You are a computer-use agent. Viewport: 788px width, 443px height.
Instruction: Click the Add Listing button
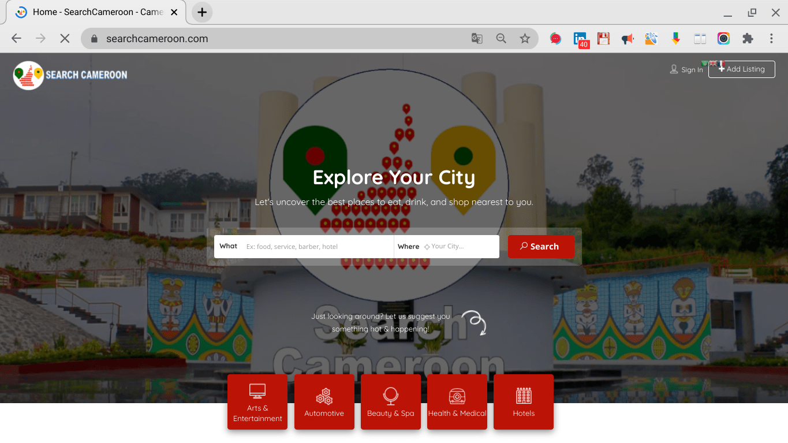tap(741, 69)
